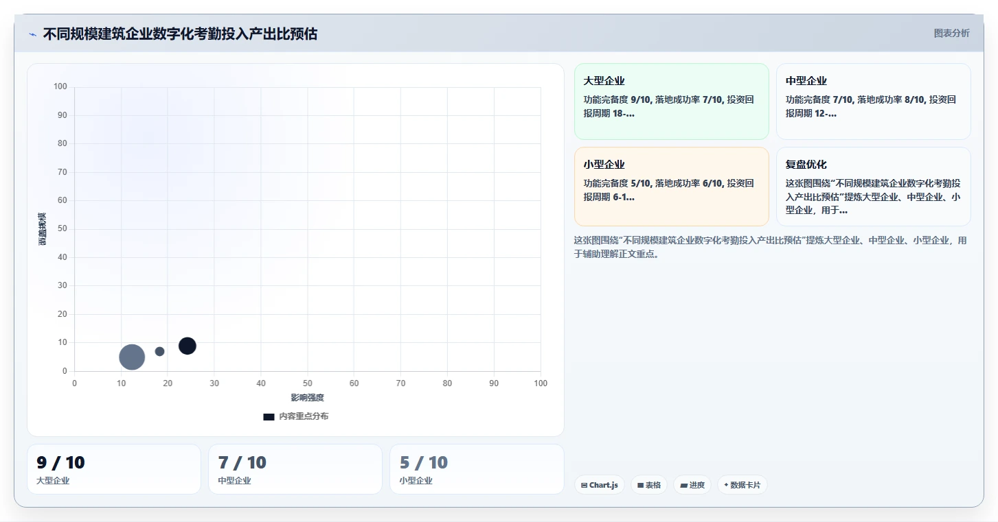Click the large slate bubble in chart

pos(132,357)
